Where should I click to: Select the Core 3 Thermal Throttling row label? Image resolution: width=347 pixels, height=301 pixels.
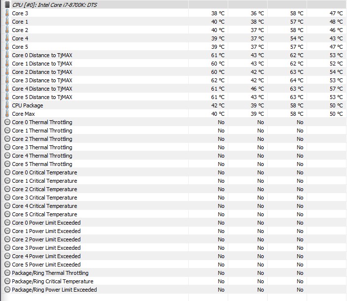click(42, 147)
